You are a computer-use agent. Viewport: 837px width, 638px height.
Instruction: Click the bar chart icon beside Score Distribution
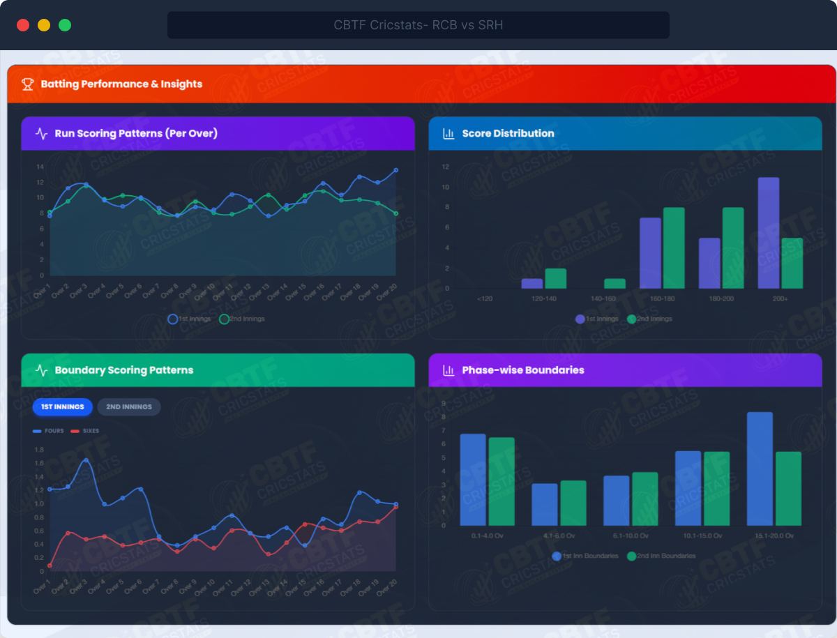coord(448,133)
